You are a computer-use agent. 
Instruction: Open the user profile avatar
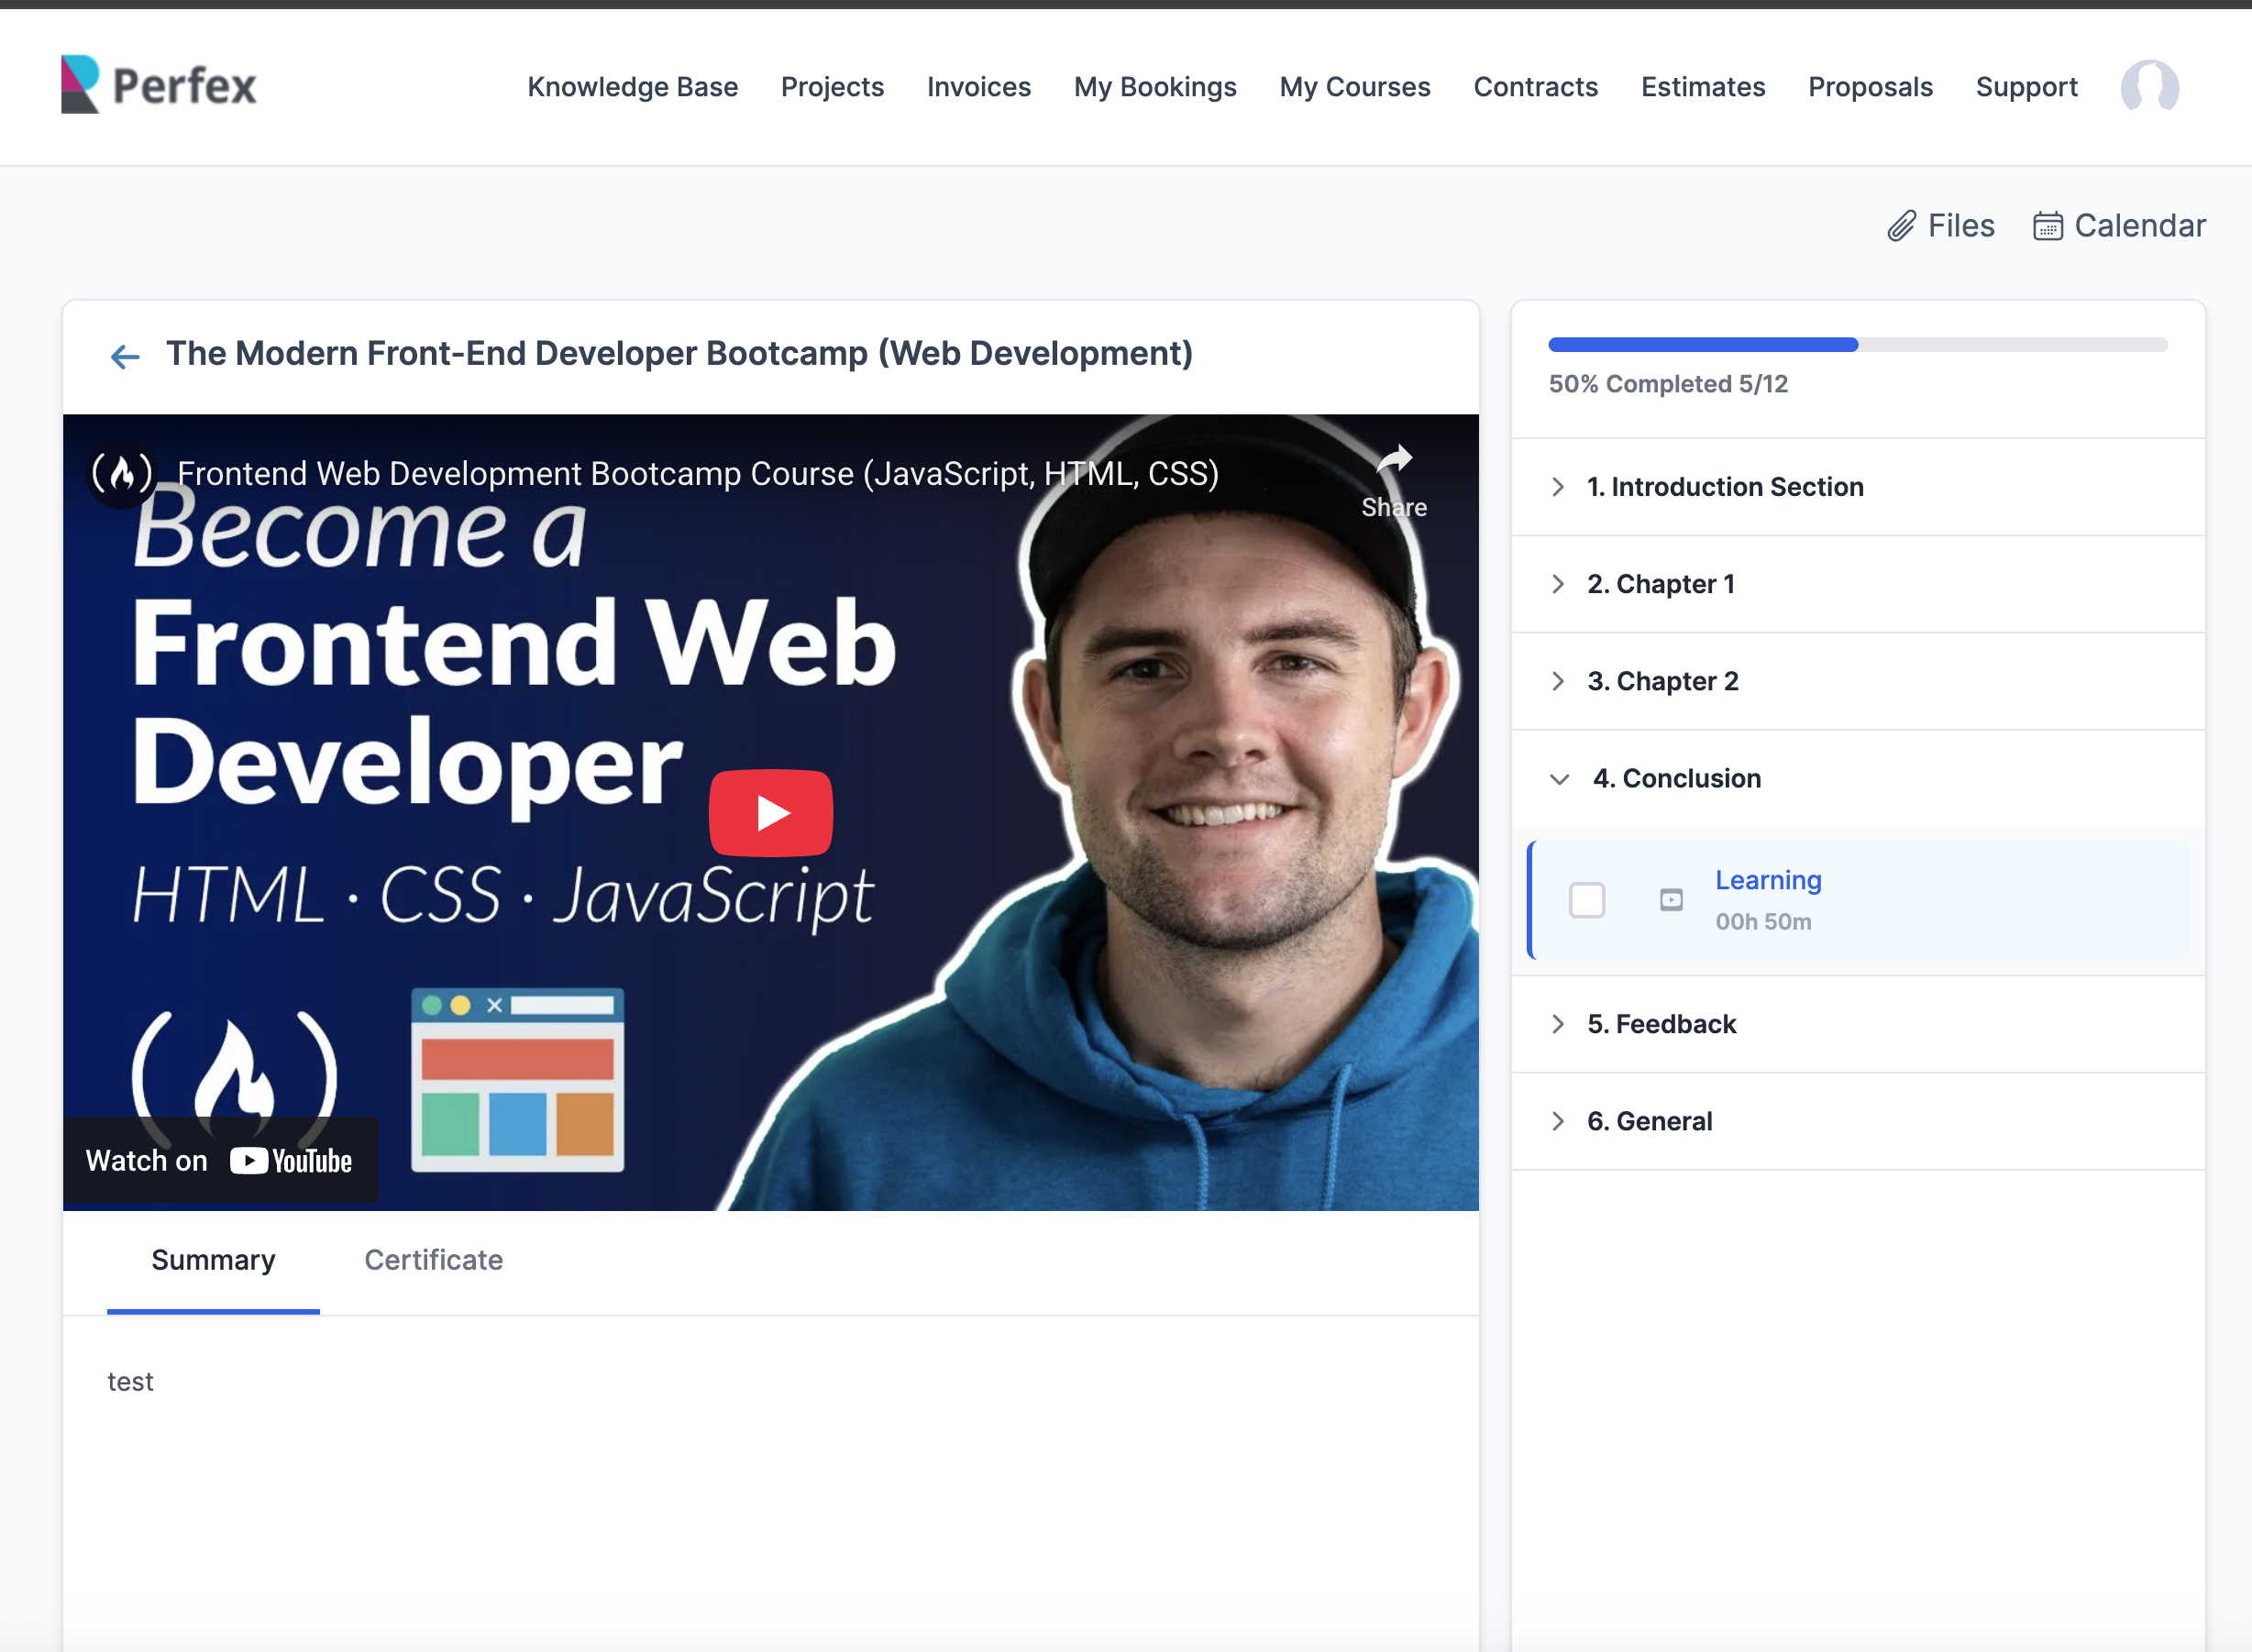2148,87
